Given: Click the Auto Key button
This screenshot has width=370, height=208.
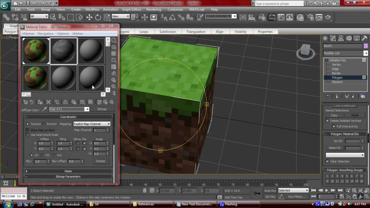Looking at the screenshot, I should [270, 190].
